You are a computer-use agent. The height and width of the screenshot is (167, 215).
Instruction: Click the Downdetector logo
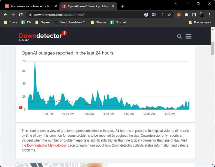pos(43,36)
